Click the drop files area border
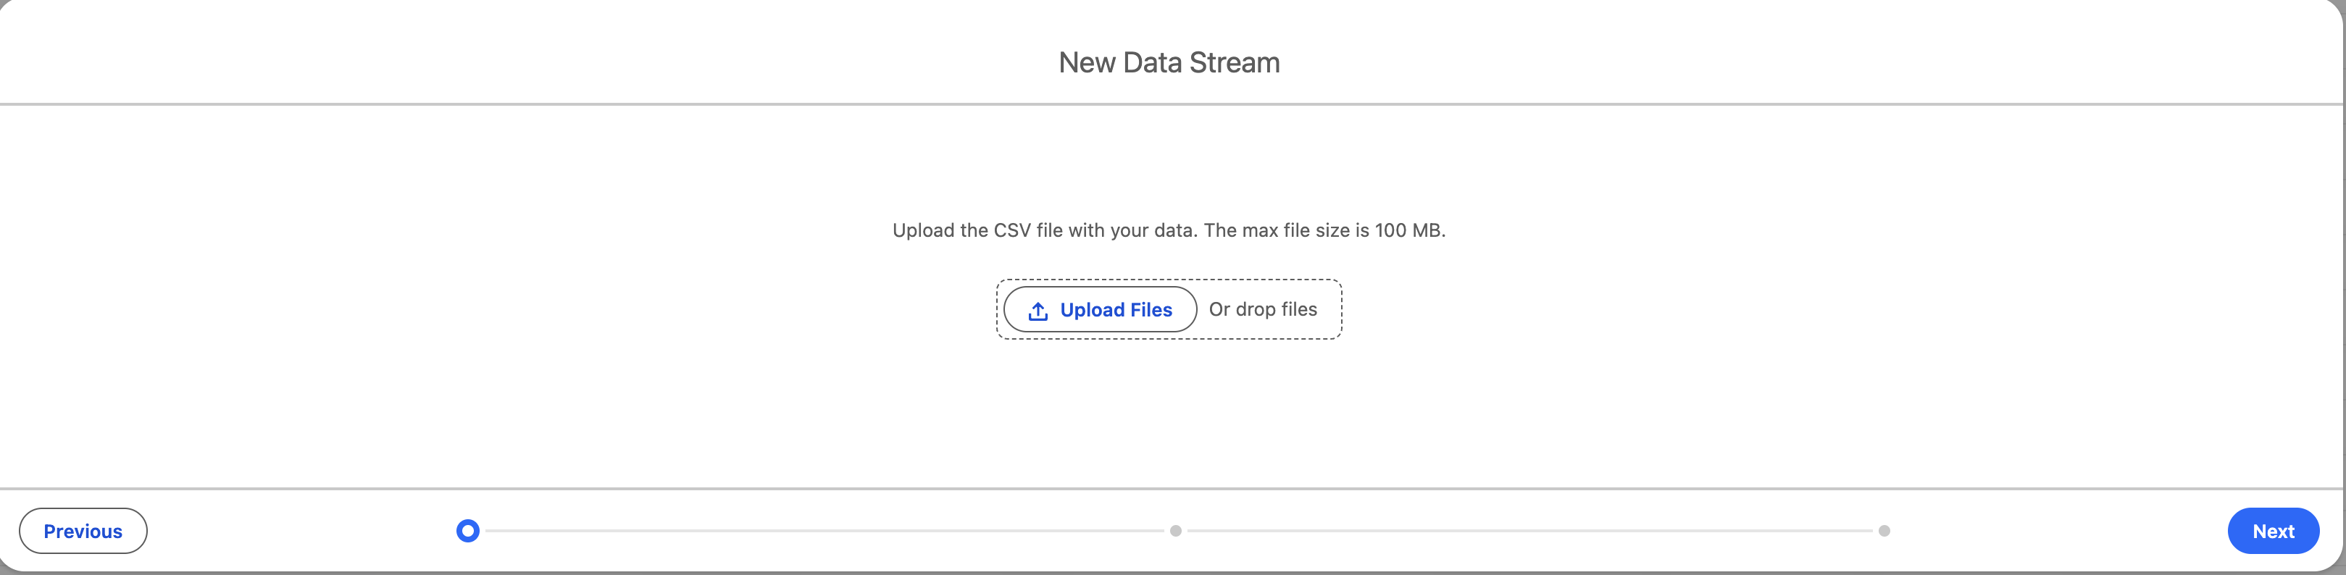 tap(1169, 280)
